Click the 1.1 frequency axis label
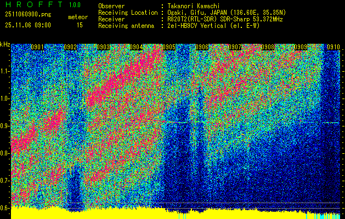The image size is (345, 219). (5, 71)
